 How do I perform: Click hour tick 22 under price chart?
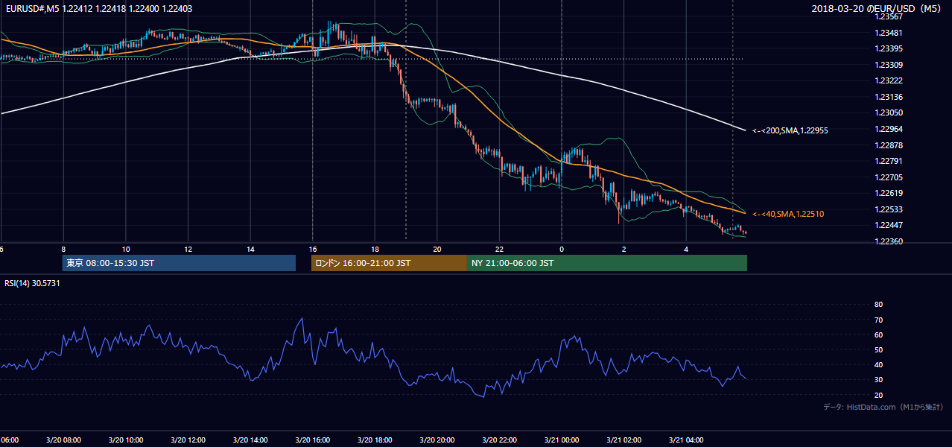(499, 249)
